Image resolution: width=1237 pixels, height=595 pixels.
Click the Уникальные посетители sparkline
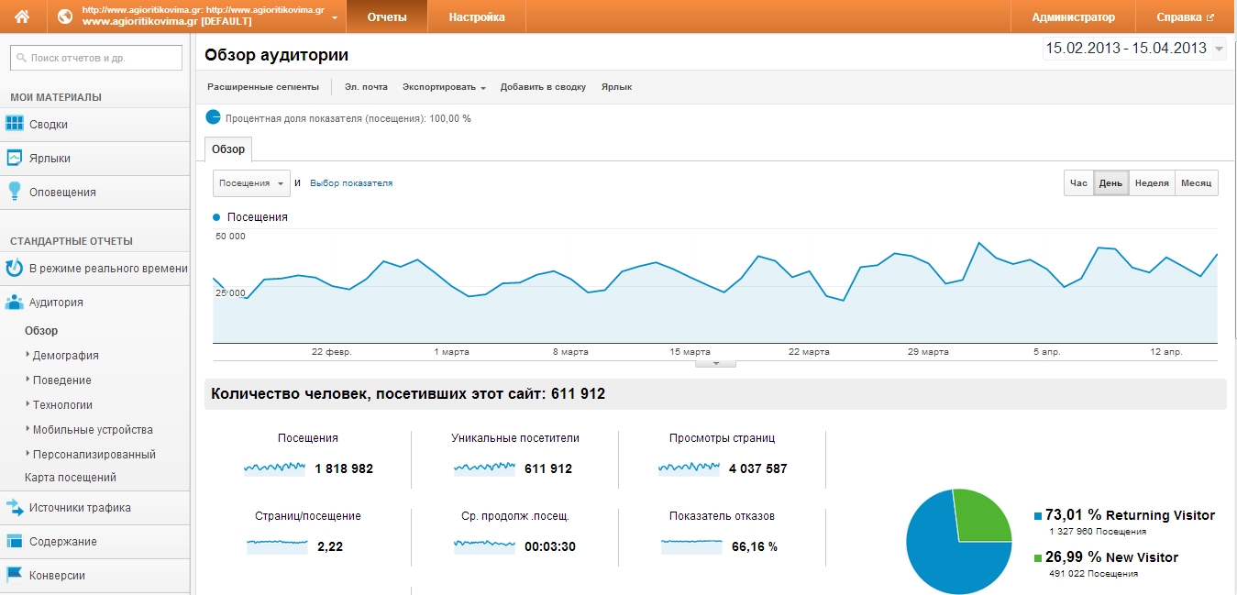(x=484, y=468)
